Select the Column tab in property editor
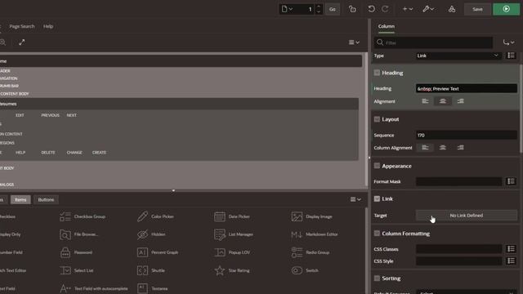Image resolution: width=523 pixels, height=294 pixels. (x=387, y=26)
